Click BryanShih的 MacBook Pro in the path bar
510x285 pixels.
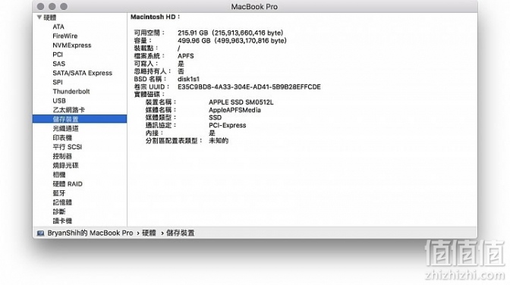click(x=90, y=233)
